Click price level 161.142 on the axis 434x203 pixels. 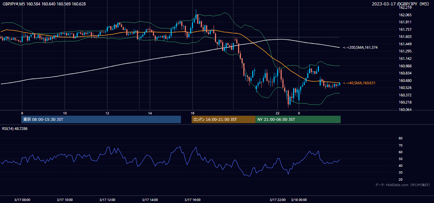coord(405,59)
